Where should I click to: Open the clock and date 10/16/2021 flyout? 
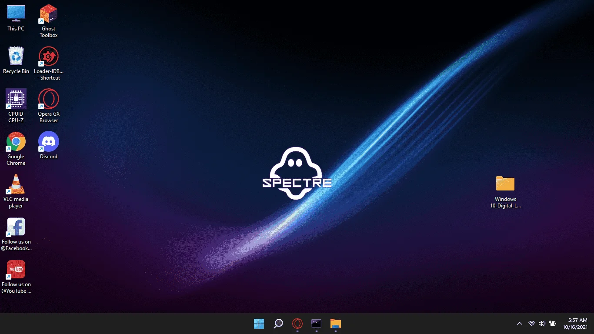575,324
